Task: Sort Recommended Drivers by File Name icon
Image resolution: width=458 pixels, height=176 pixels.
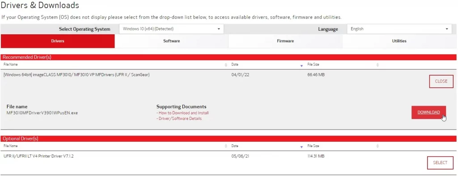Action: coord(226,65)
